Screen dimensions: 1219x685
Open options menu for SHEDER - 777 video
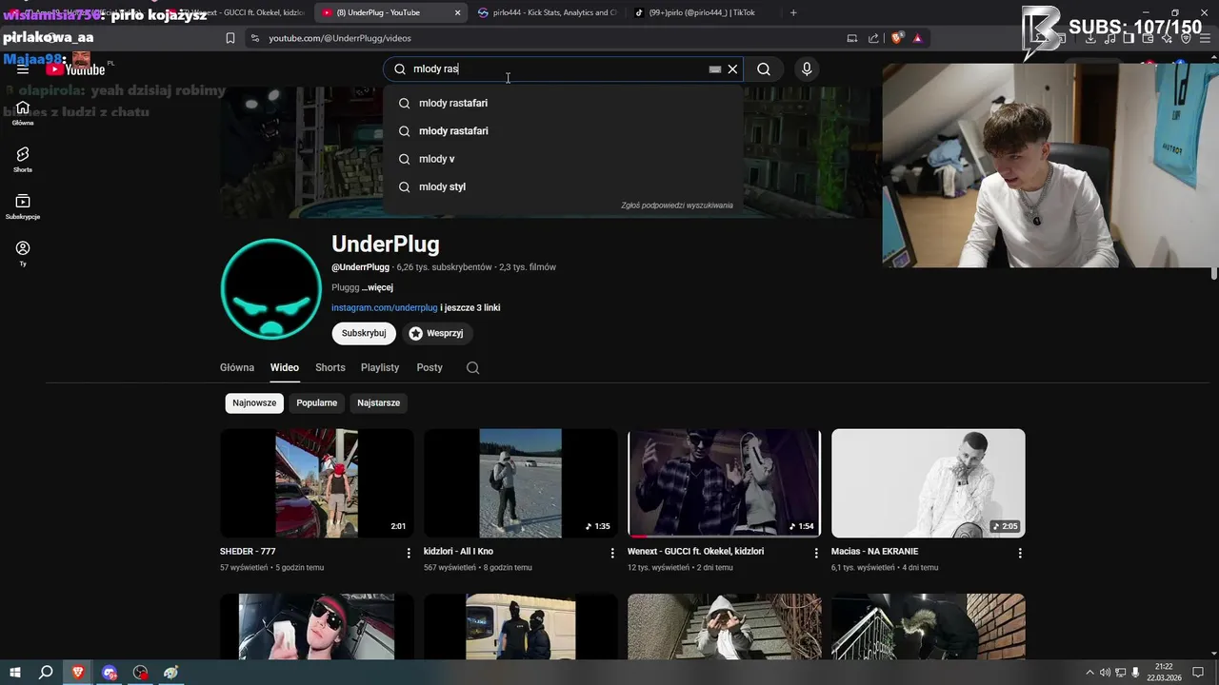click(x=409, y=553)
